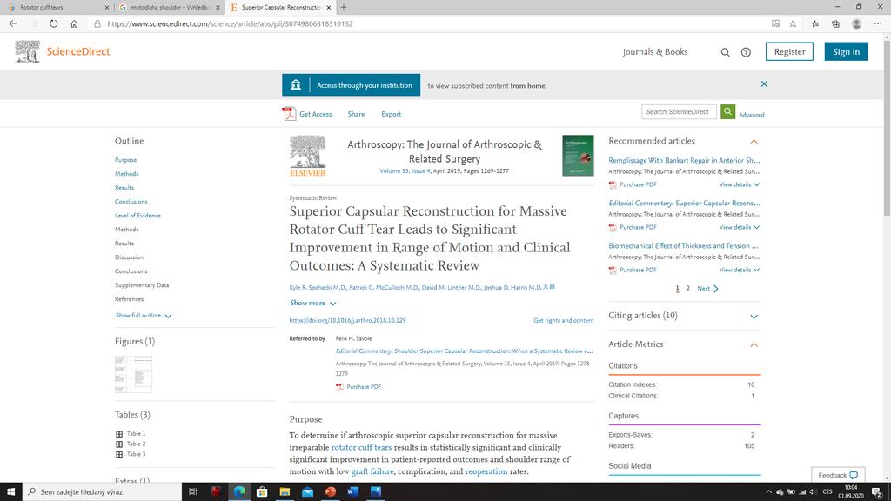
Task: Reload the page with the refresh icon
Action: 53,23
